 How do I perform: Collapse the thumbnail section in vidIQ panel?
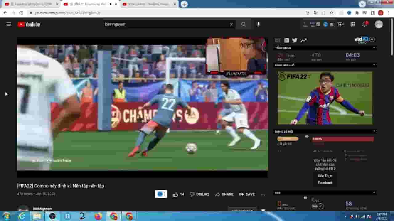[x=374, y=65]
